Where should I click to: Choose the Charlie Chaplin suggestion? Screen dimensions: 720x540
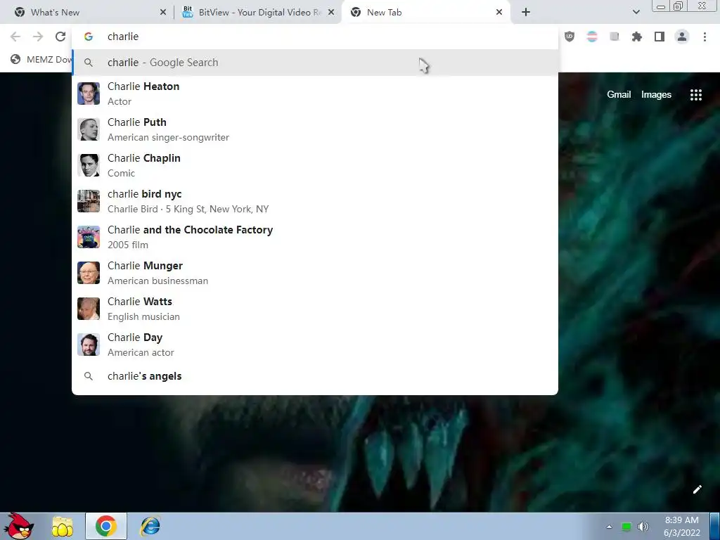(315, 165)
